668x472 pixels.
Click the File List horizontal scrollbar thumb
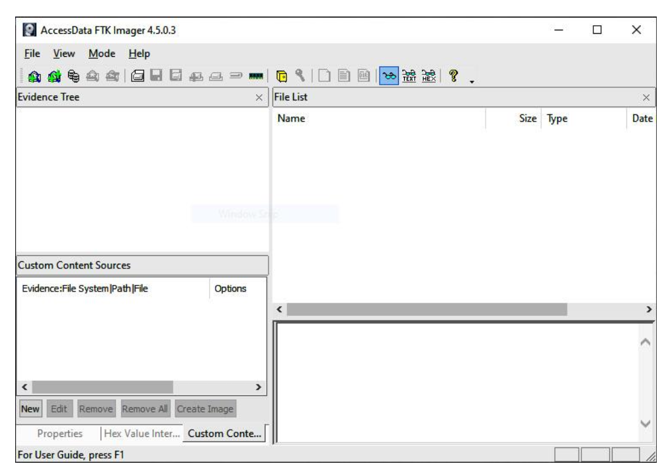click(x=427, y=309)
